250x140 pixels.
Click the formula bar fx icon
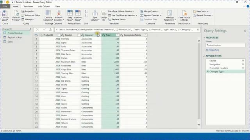click(x=50, y=30)
